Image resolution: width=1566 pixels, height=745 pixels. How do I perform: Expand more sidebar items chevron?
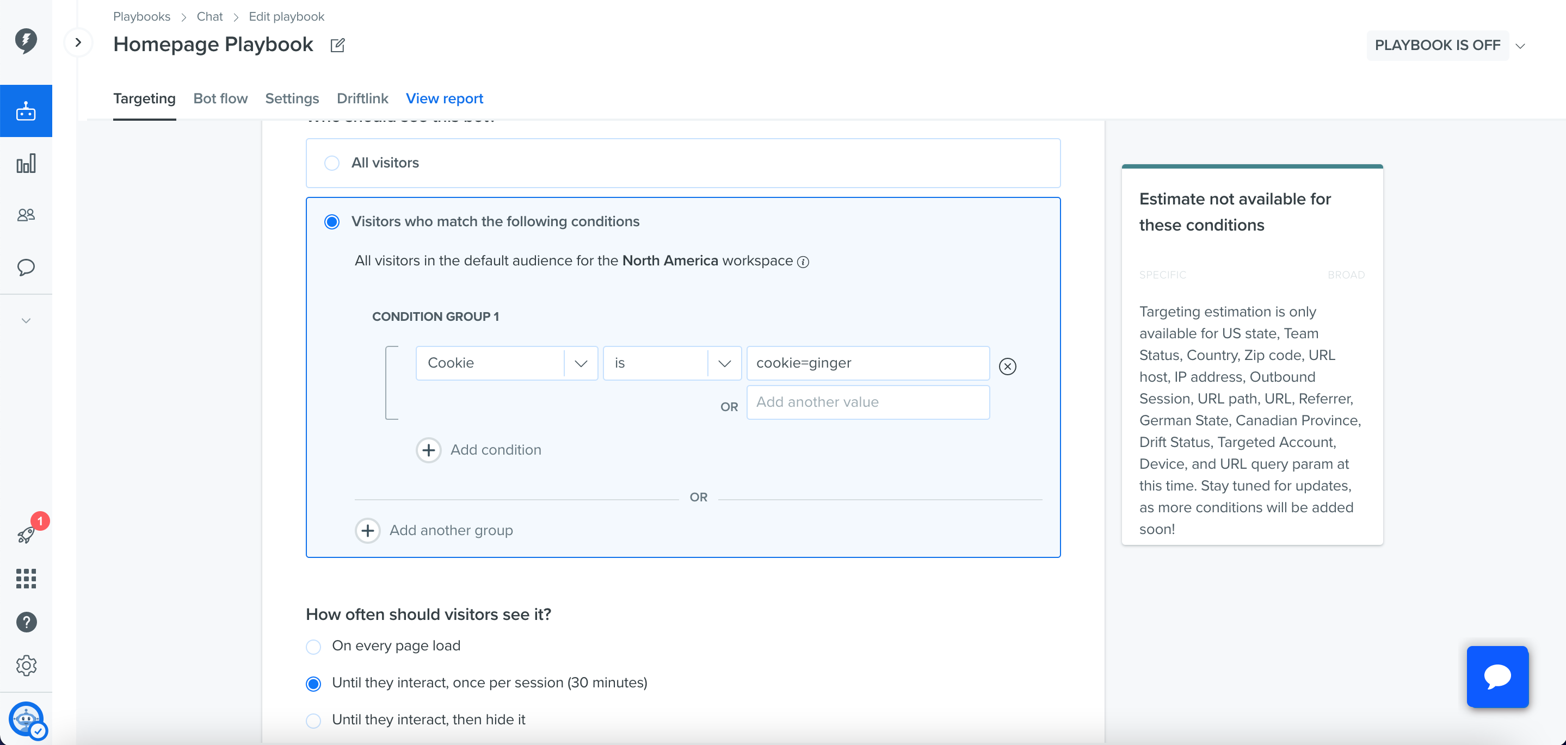point(26,321)
